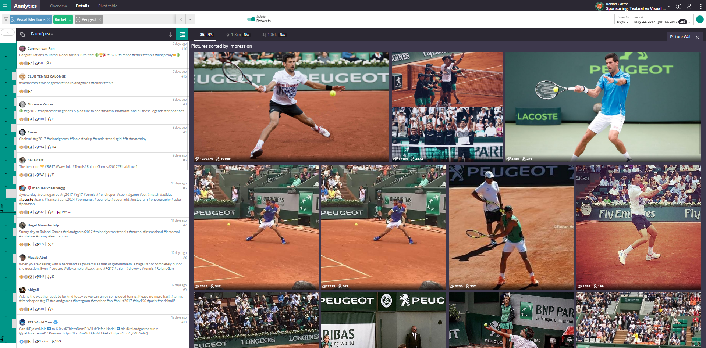Click Florence Karras author name
Screen dimensions: 706x348
(x=40, y=104)
